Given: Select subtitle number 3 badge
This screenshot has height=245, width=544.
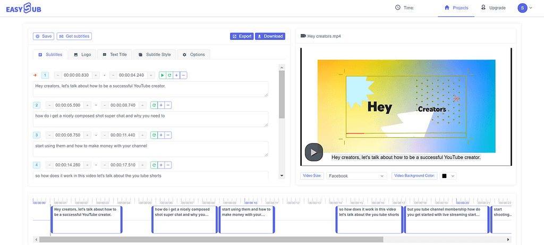Looking at the screenshot, I should point(37,135).
